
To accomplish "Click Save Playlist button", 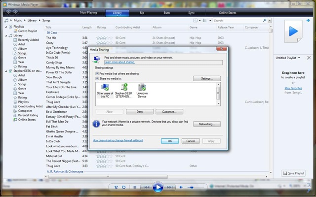I will (x=293, y=173).
